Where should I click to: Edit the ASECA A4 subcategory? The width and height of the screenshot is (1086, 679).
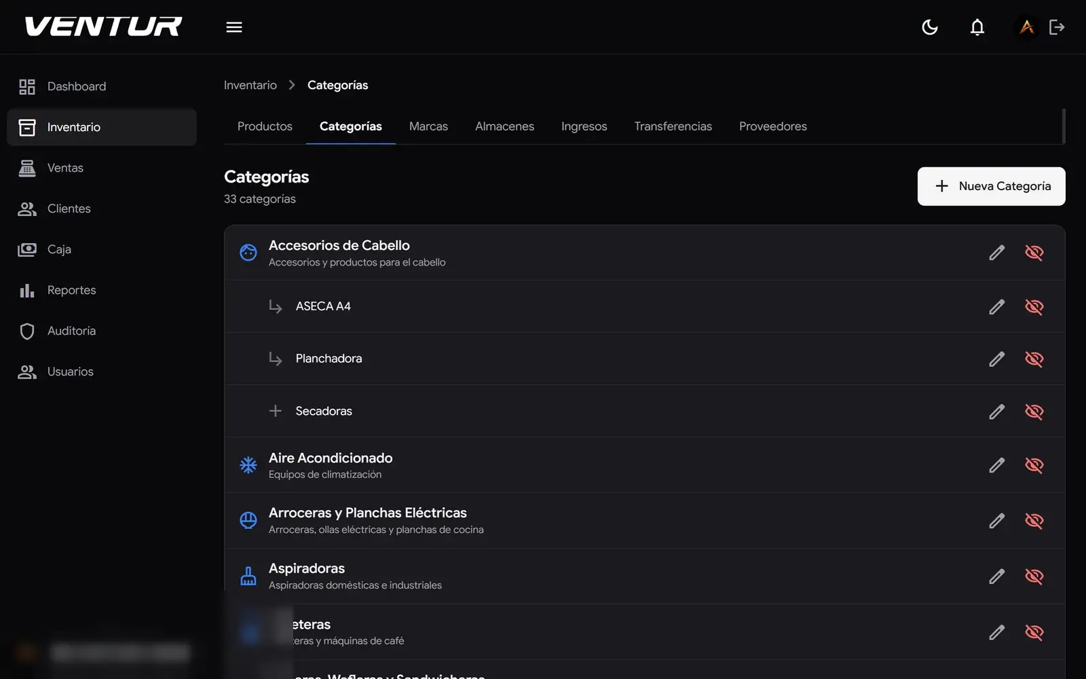coord(996,306)
